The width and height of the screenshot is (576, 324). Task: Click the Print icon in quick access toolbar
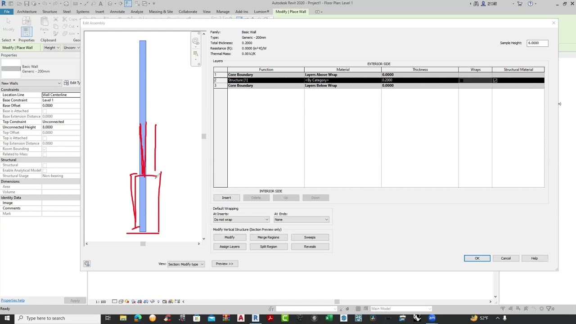tap(66, 4)
